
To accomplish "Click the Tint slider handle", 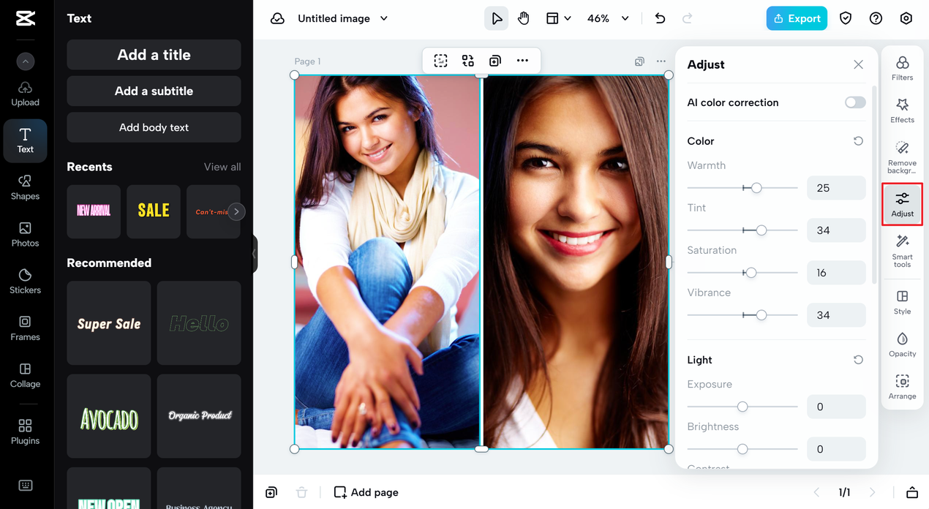I will [x=761, y=230].
